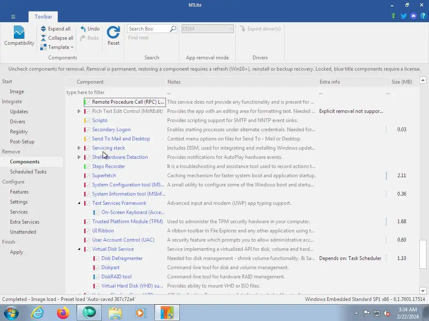Sort by the Size (MB) column header

[x=402, y=82]
